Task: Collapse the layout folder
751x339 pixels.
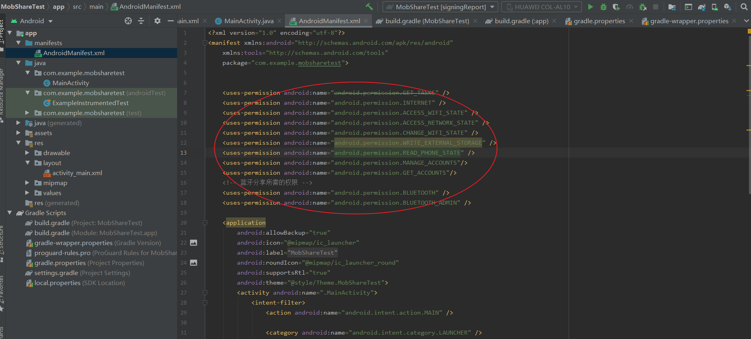Action: [27, 163]
